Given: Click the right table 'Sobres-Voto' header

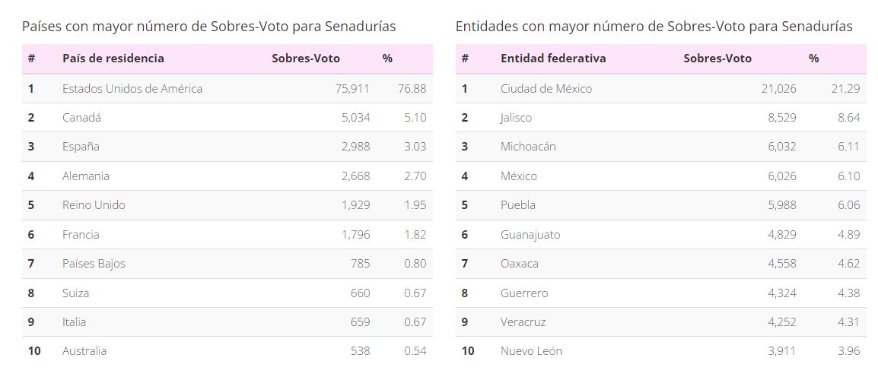Looking at the screenshot, I should [717, 59].
